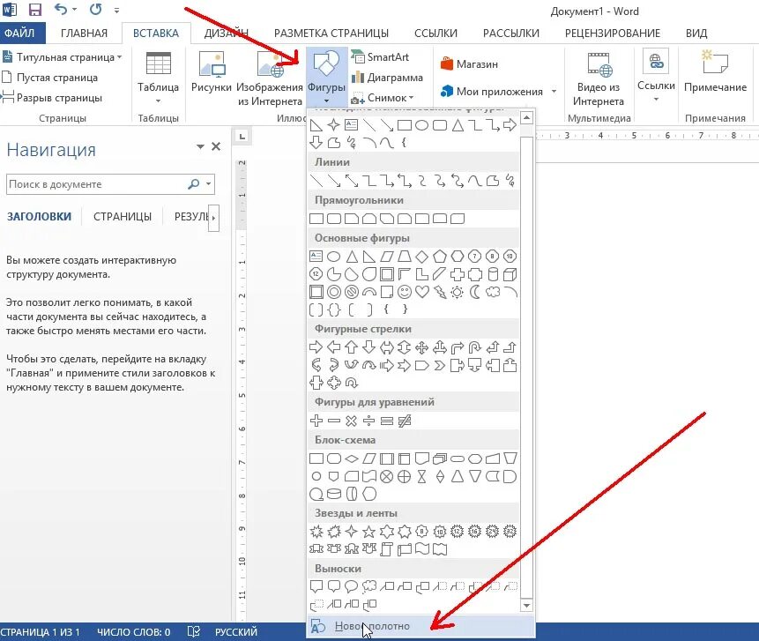Open Мои приложения dropdown arrow
759x641 pixels.
click(554, 91)
